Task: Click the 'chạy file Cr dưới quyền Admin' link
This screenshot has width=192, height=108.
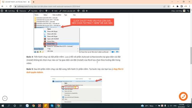Action: coord(75,71)
